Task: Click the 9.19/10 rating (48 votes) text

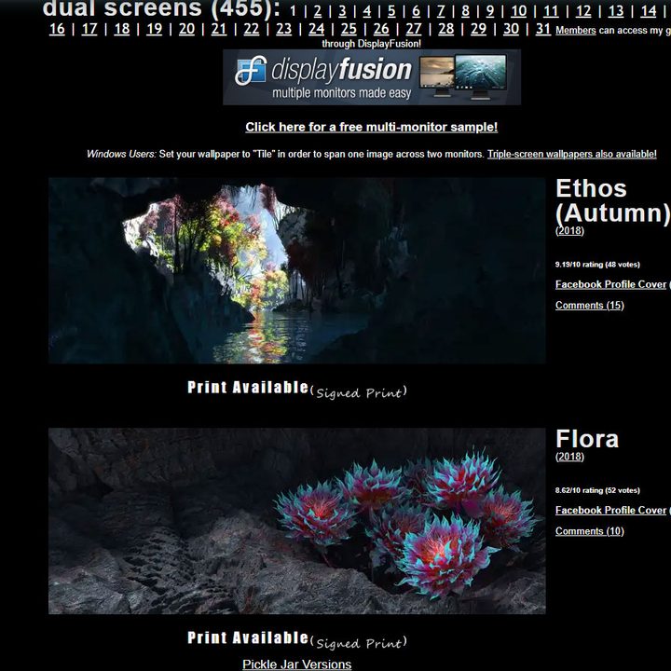Action: [597, 265]
